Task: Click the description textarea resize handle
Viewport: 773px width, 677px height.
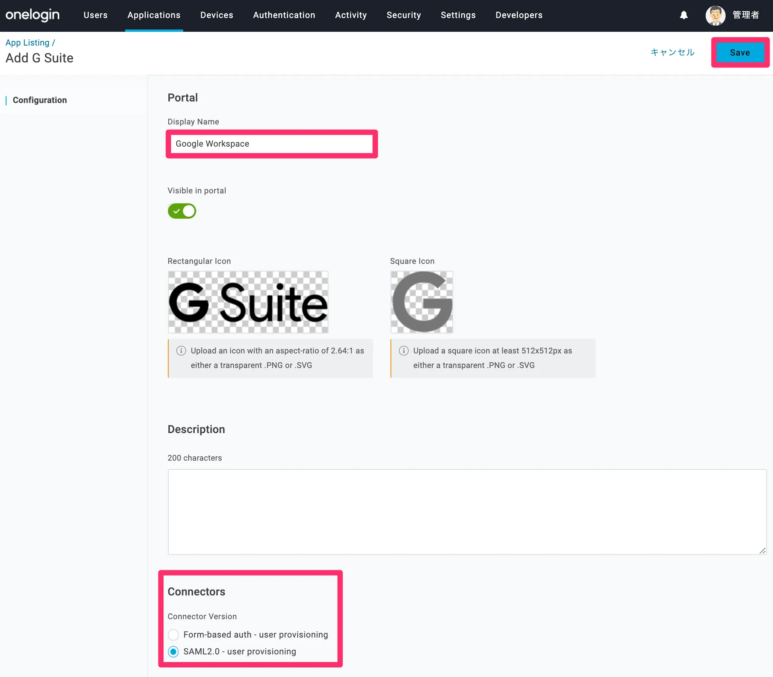Action: coord(762,551)
